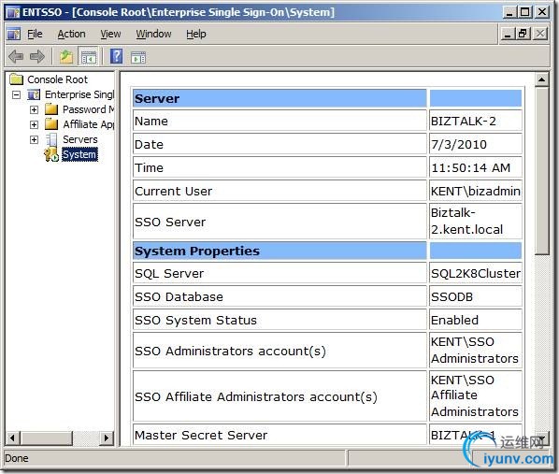Click KENT\SSO Affiliate Administrators value cell
Image resolution: width=559 pixels, height=474 pixels.
point(476,395)
